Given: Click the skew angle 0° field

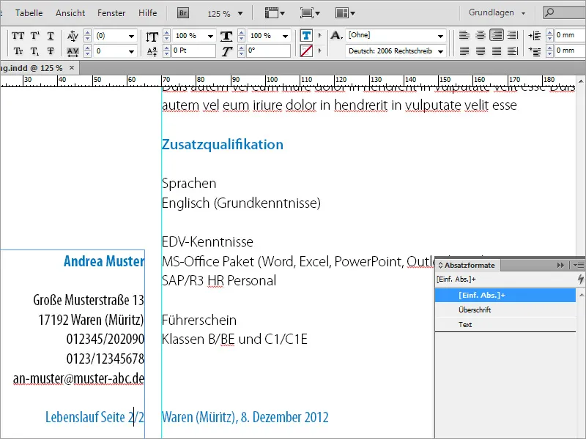Looking at the screenshot, I should point(268,50).
